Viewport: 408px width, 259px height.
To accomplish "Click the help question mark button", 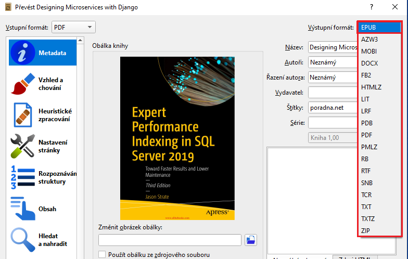I will (x=372, y=7).
